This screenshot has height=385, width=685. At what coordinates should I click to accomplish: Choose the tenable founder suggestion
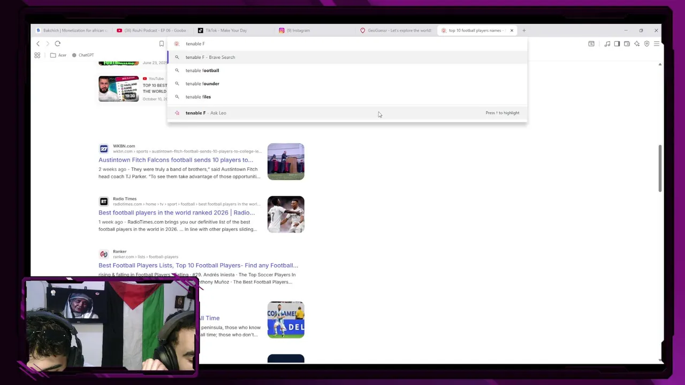(347, 83)
